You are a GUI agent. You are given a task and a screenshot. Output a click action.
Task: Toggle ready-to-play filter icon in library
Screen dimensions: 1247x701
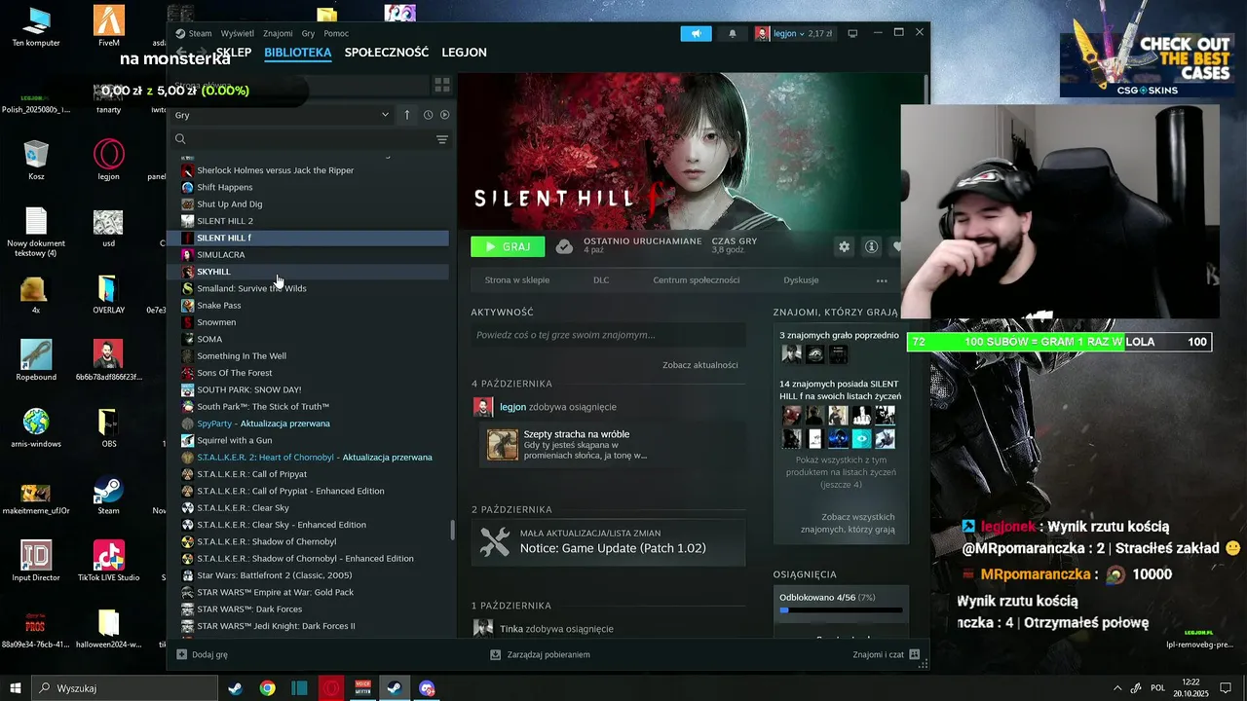point(444,115)
